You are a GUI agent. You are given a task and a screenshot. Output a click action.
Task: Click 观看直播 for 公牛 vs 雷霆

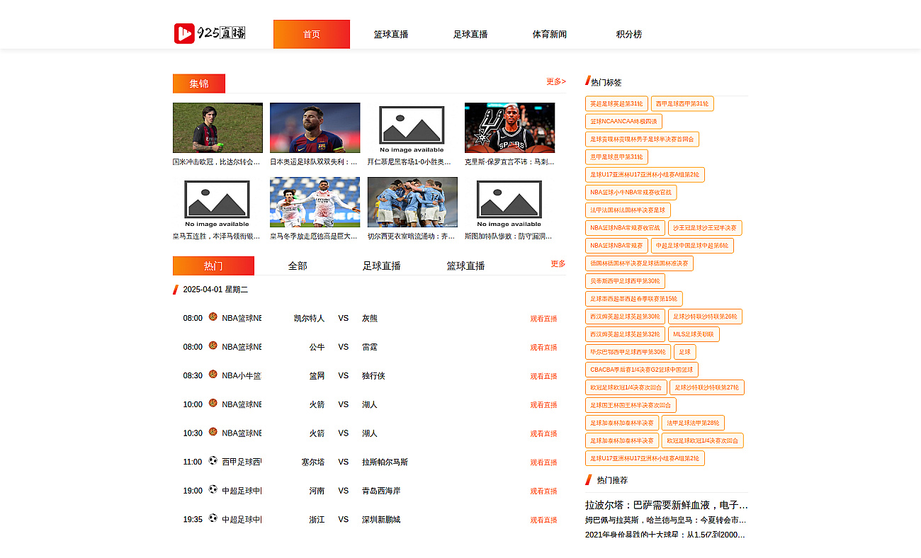point(544,347)
